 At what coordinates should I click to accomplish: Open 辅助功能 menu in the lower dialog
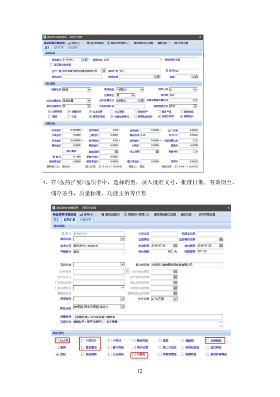[187, 214]
